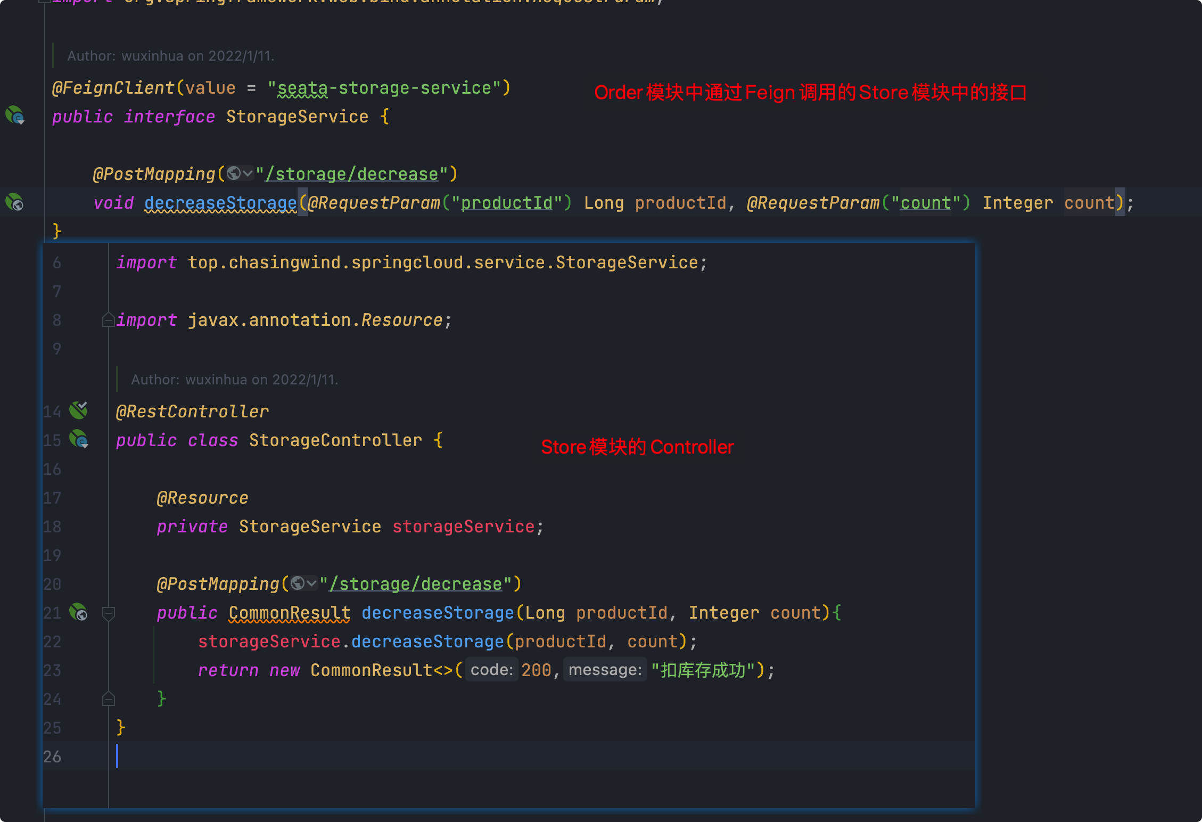Click globe icon in StorageService @PostMapping annotation
Screen dimensions: 1202x822
[x=233, y=174]
